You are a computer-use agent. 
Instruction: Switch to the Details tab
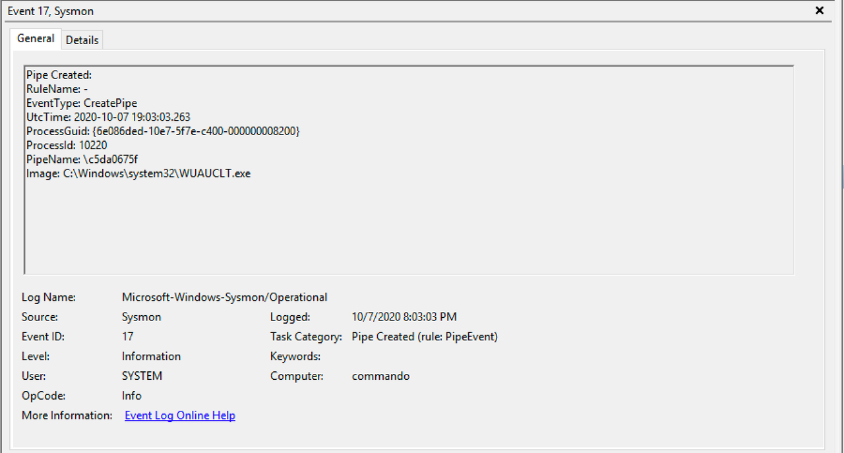[82, 40]
